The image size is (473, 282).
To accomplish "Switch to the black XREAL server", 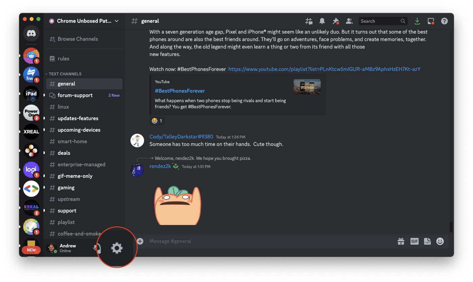I will pyautogui.click(x=31, y=132).
